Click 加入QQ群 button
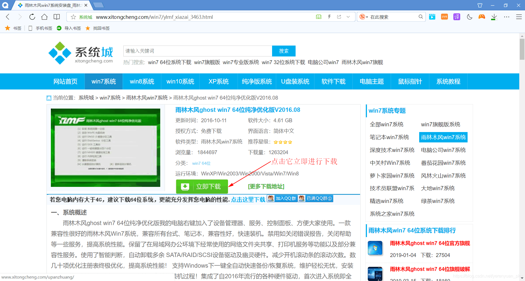 point(282,198)
